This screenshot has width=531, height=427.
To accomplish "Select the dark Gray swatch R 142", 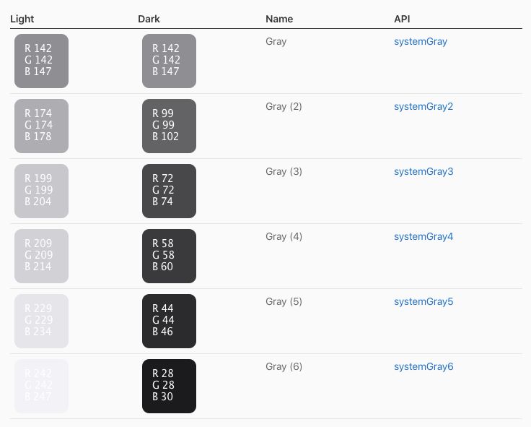I will pos(169,61).
